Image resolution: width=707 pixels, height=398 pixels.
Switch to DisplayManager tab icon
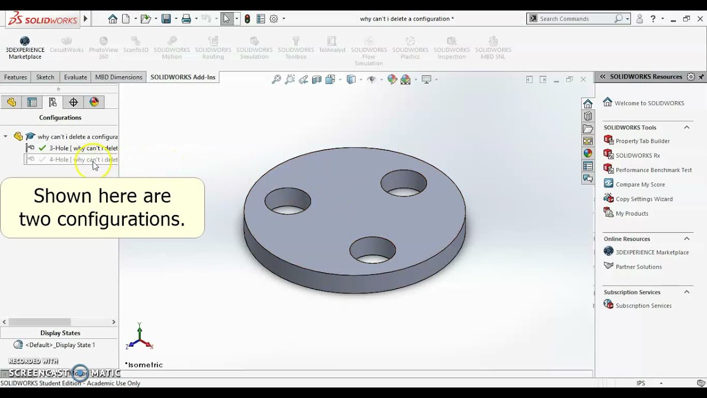pyautogui.click(x=94, y=102)
